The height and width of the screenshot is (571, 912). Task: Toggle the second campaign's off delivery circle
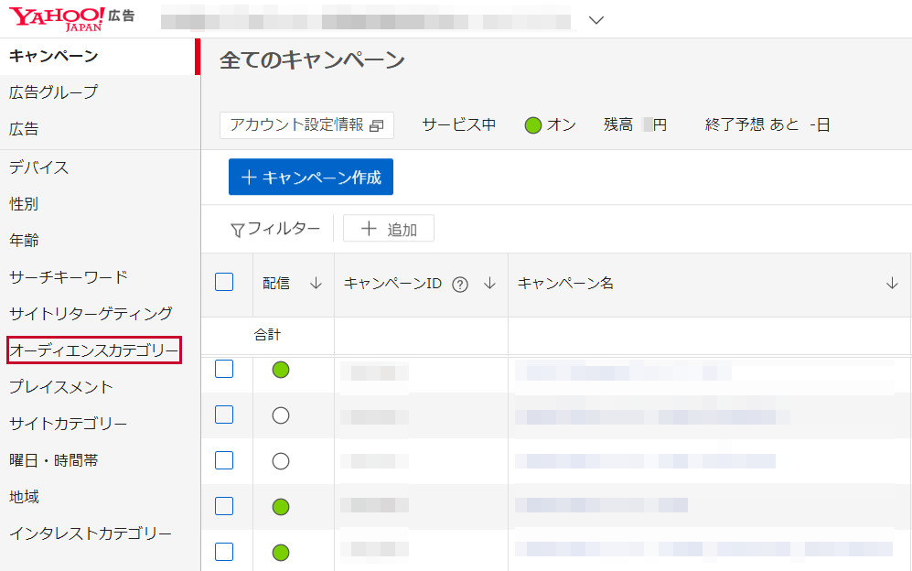281,415
